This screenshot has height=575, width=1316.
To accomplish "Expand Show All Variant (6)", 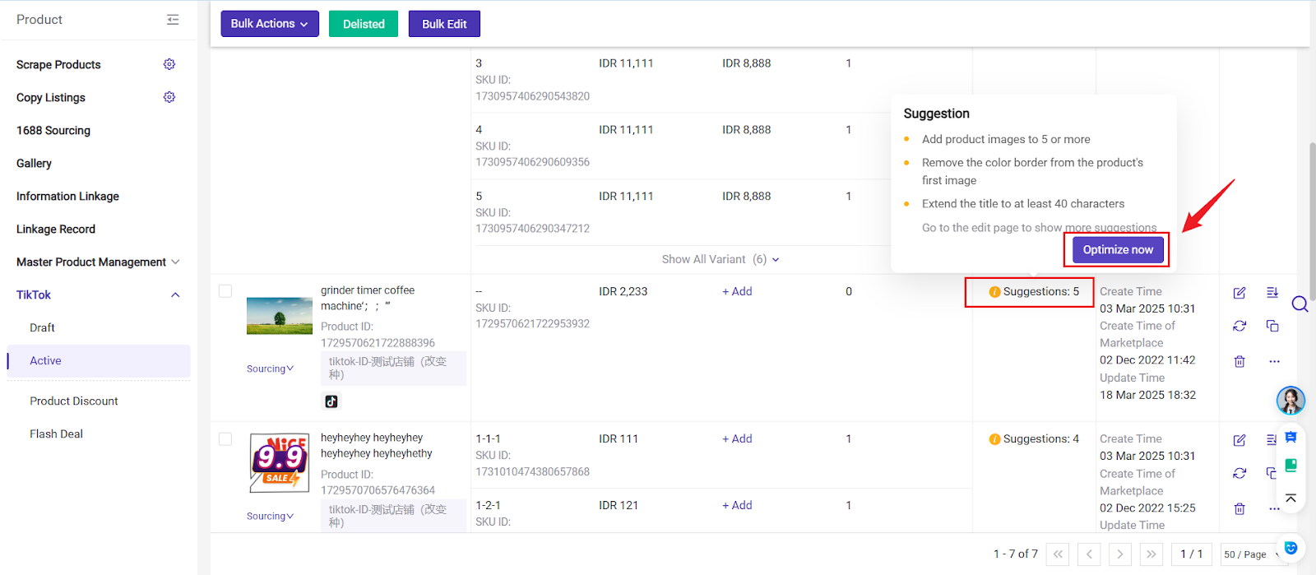I will coord(721,259).
